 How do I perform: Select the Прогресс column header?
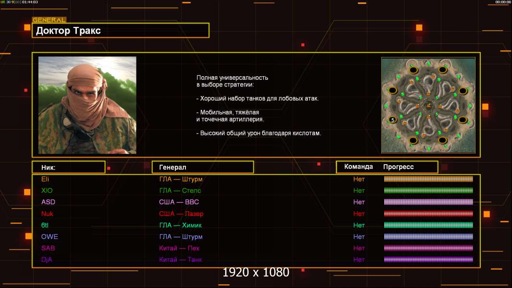(x=398, y=167)
